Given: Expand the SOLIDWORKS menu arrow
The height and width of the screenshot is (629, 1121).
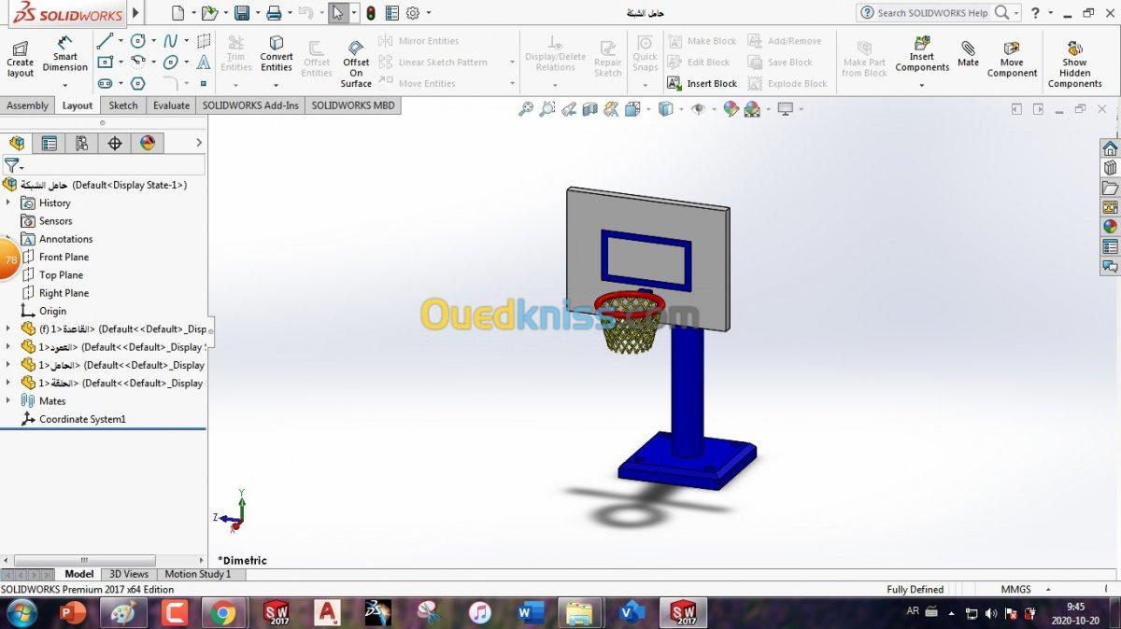Looking at the screenshot, I should tap(136, 13).
